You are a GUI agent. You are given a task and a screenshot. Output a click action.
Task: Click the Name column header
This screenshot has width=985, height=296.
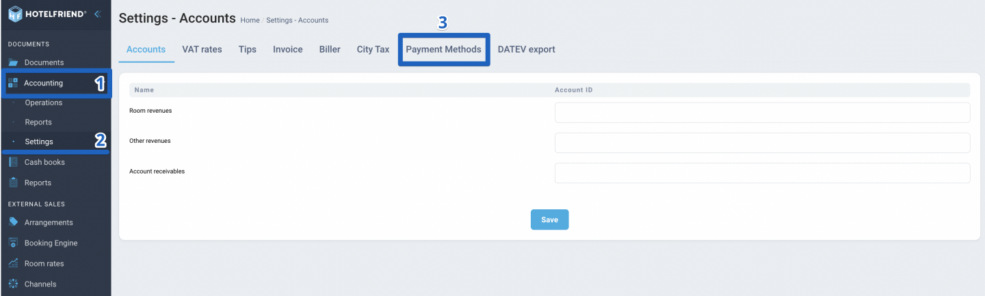coord(144,90)
